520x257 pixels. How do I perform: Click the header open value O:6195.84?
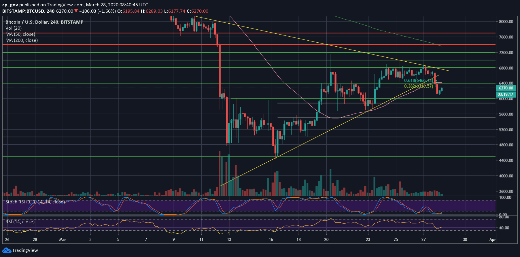tap(128, 11)
